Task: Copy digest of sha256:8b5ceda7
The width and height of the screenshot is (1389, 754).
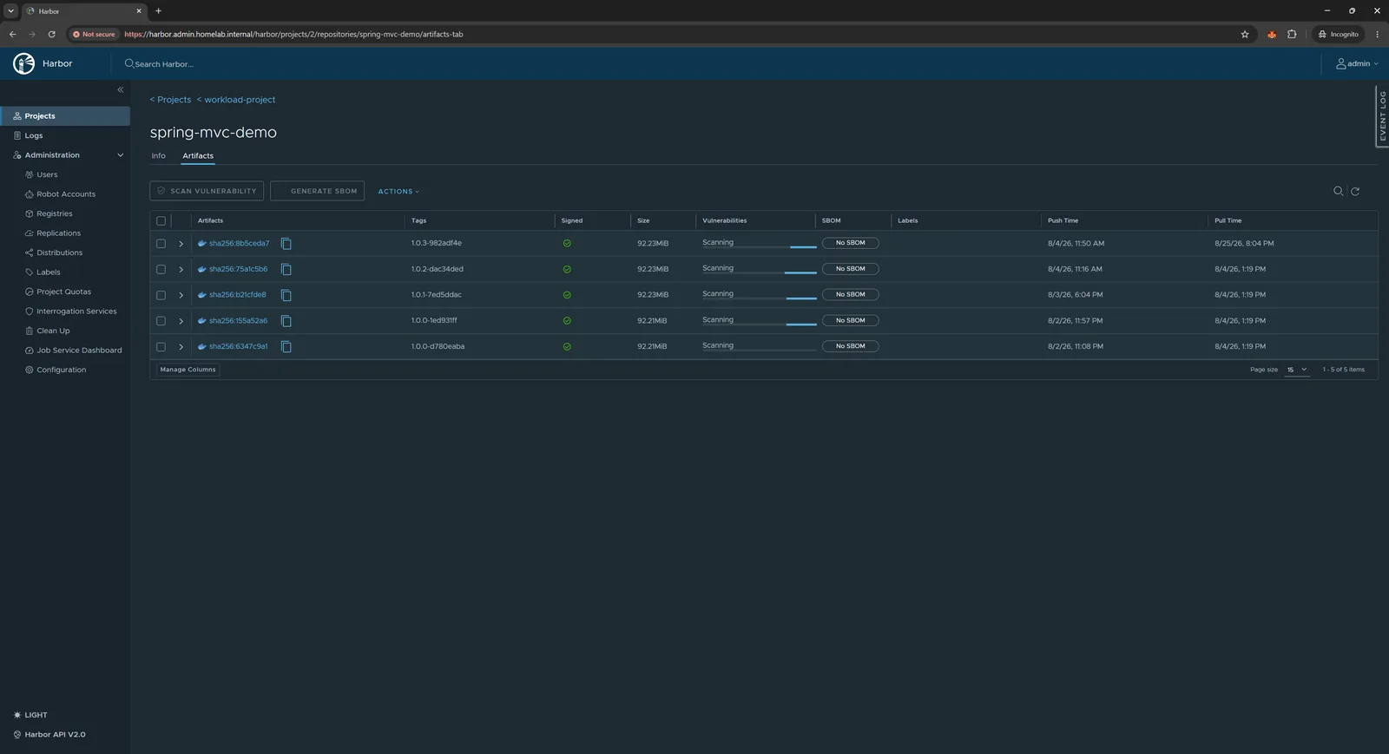Action: (x=286, y=244)
